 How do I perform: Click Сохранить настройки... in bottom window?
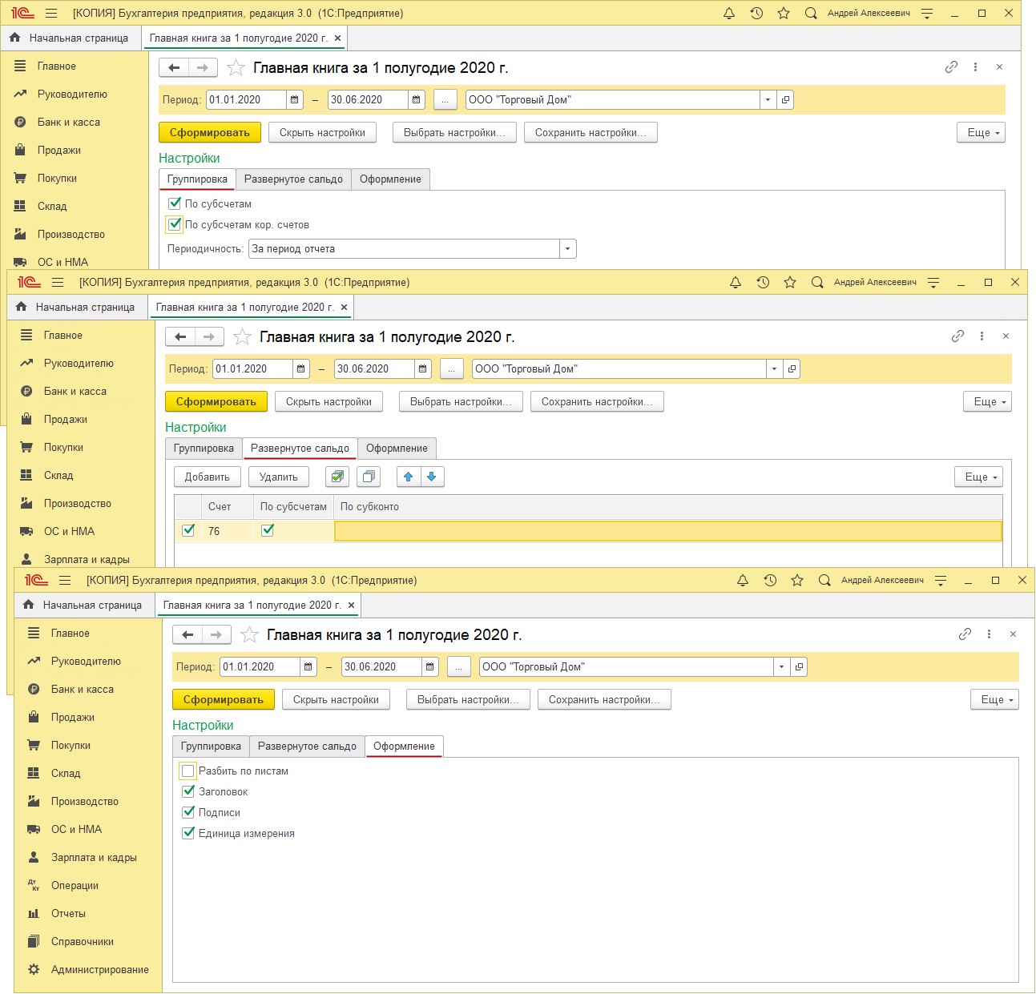(604, 700)
